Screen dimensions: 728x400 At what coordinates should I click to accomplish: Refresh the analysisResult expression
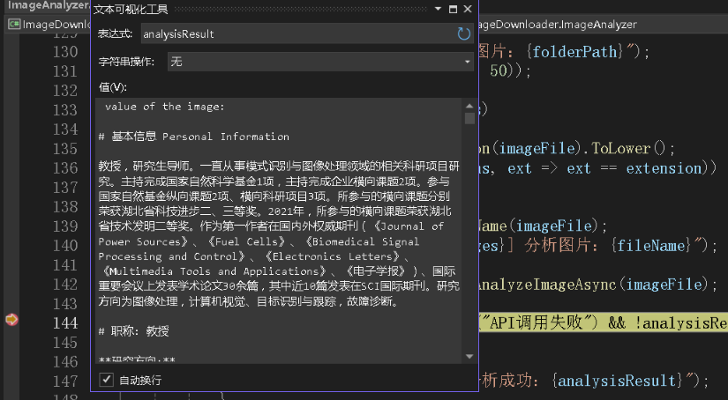(x=463, y=33)
